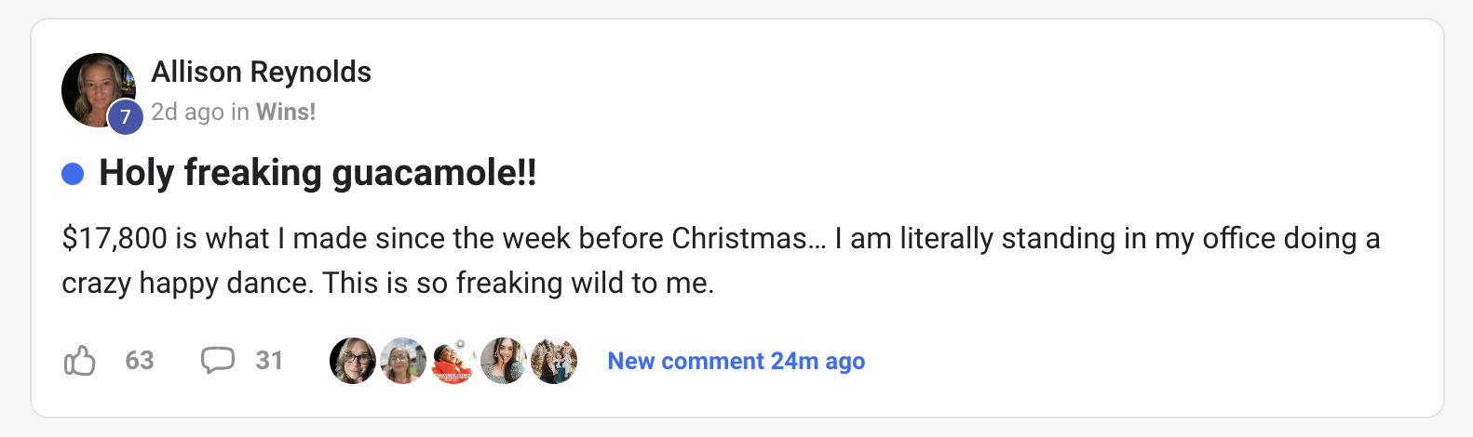The height and width of the screenshot is (437, 1473).
Task: Open the "Holy freaking guacamole!!" post title
Action: coord(318,173)
